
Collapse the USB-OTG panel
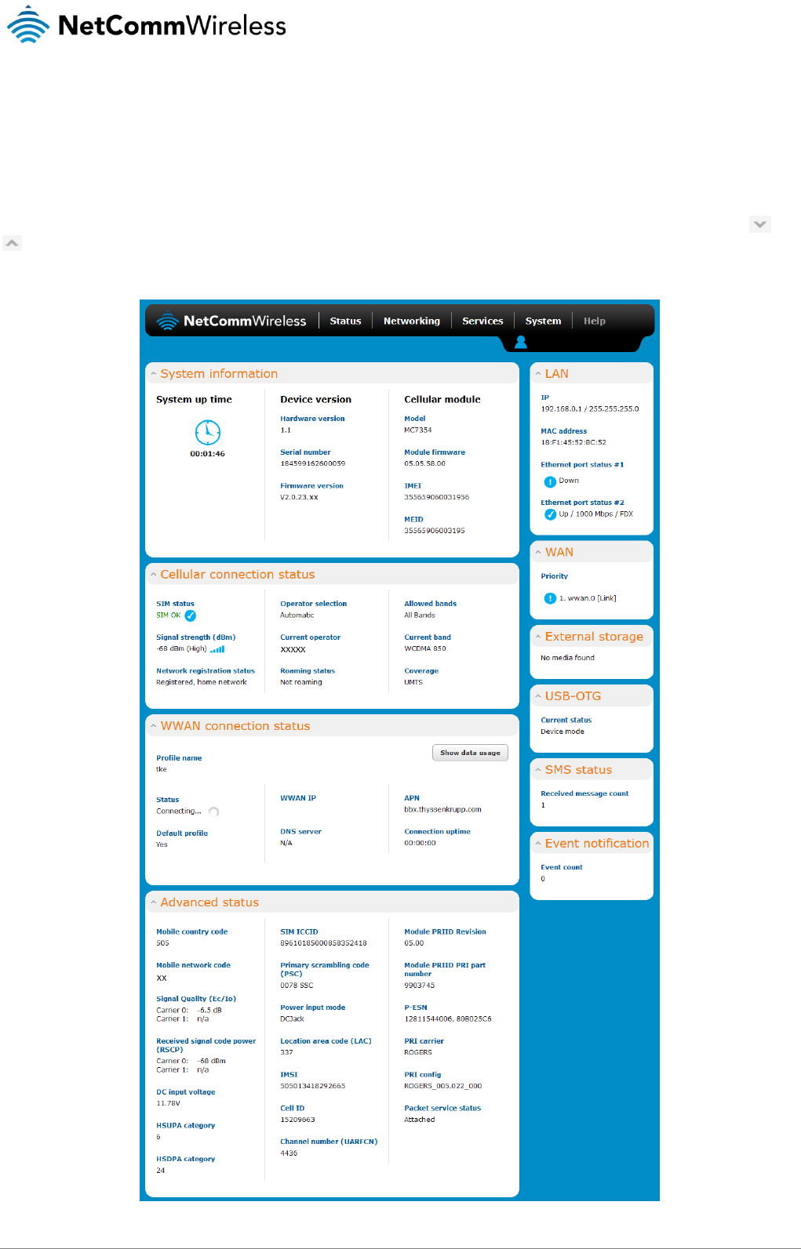(x=538, y=696)
